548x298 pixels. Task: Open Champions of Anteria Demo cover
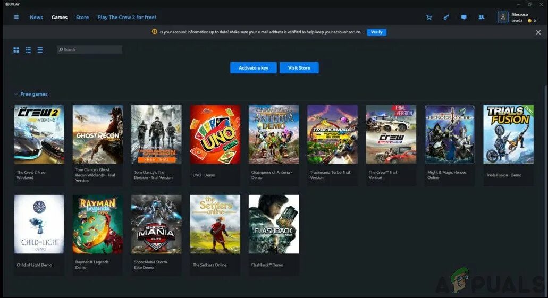[x=274, y=134]
